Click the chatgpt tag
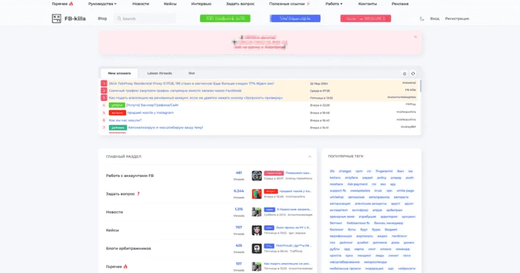Viewport: 520px width, 273px height. (x=345, y=171)
